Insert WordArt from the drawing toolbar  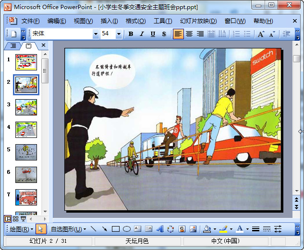159,229
